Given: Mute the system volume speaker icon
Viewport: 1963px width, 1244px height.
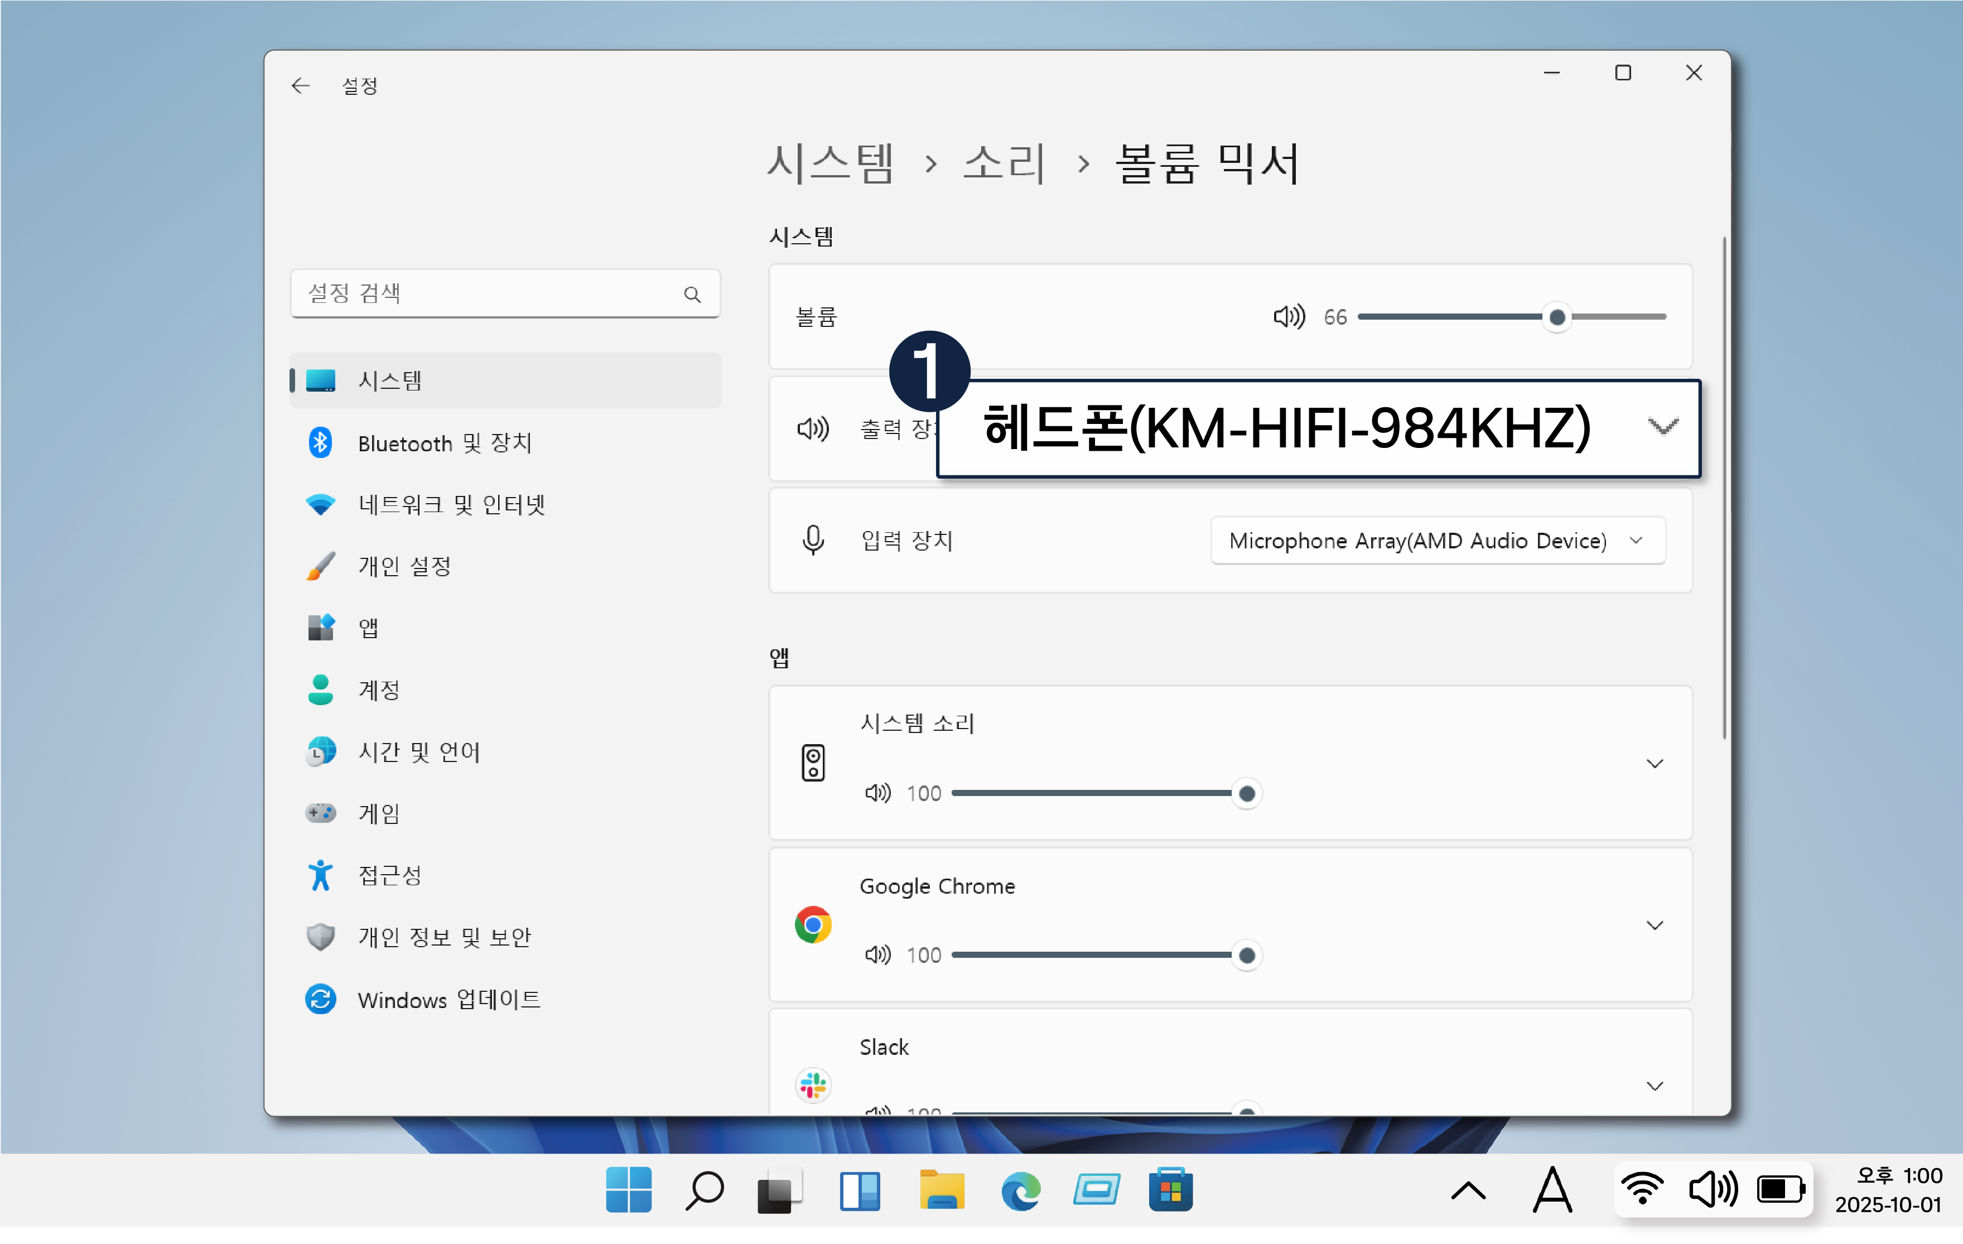Looking at the screenshot, I should tap(1289, 316).
